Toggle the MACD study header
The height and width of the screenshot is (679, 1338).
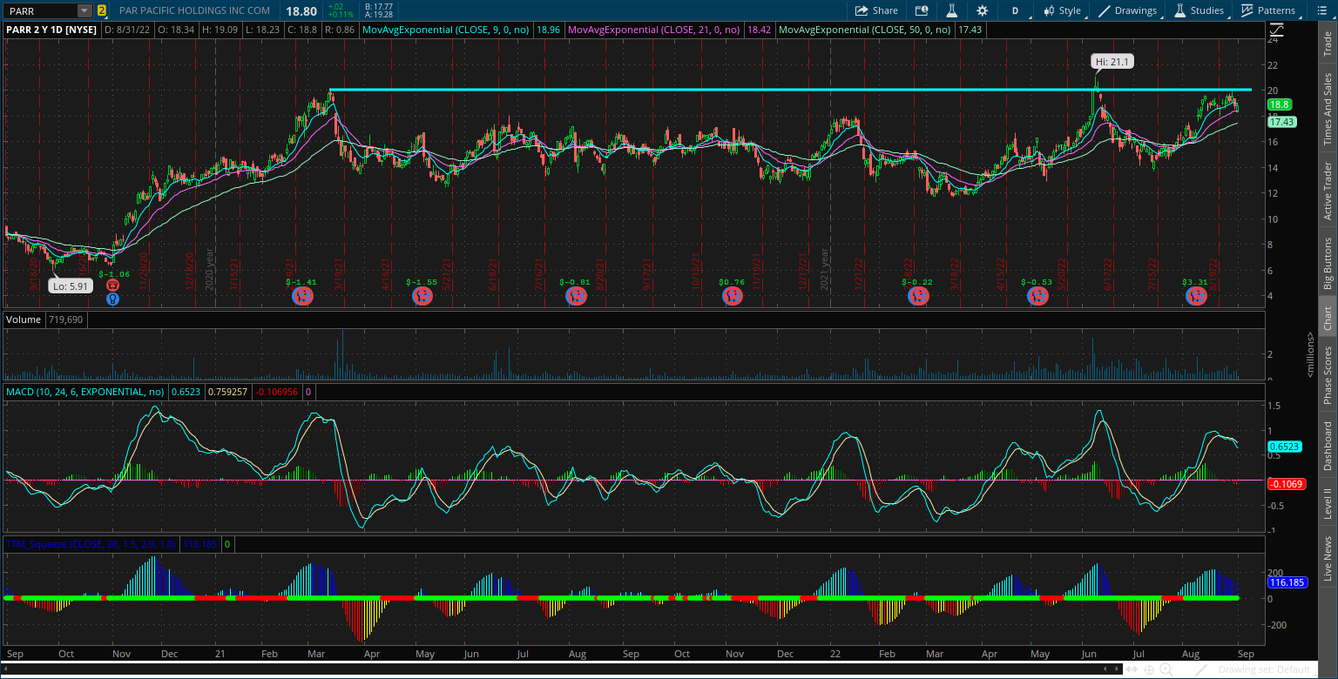click(x=84, y=392)
